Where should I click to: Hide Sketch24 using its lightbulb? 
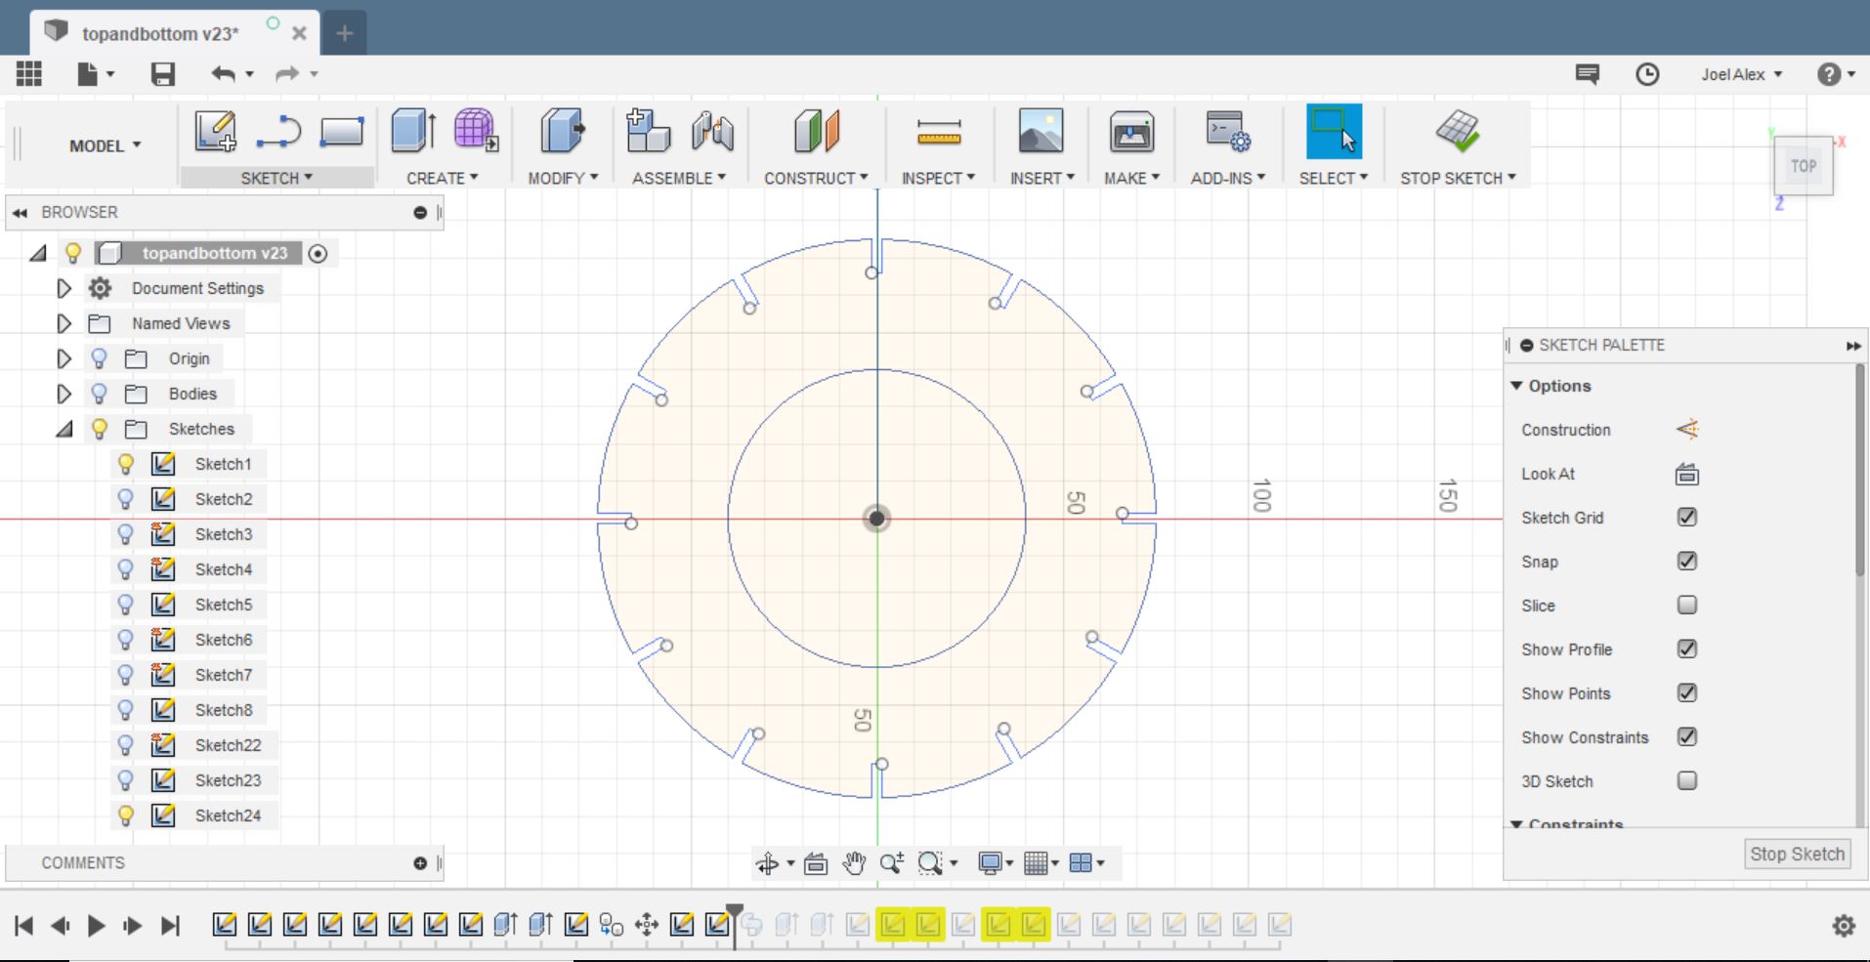[x=125, y=816]
